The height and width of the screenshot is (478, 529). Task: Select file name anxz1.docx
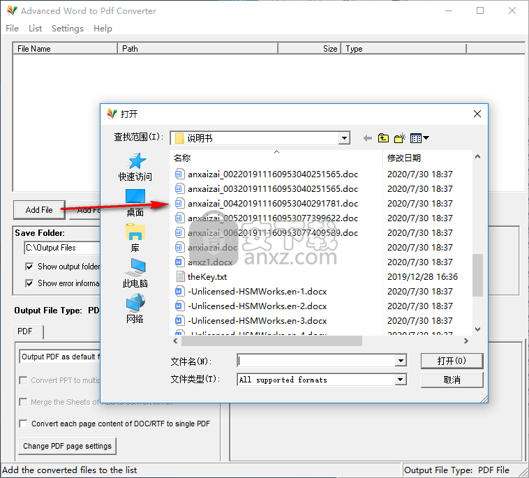(210, 262)
